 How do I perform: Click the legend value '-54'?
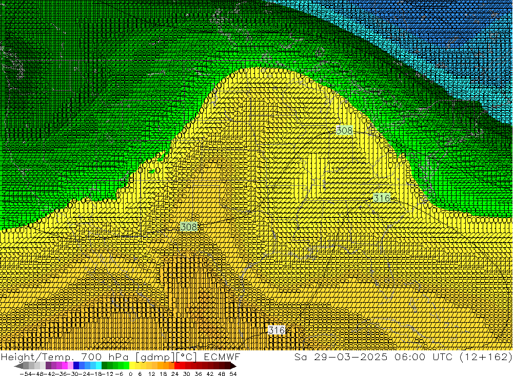coord(26,374)
